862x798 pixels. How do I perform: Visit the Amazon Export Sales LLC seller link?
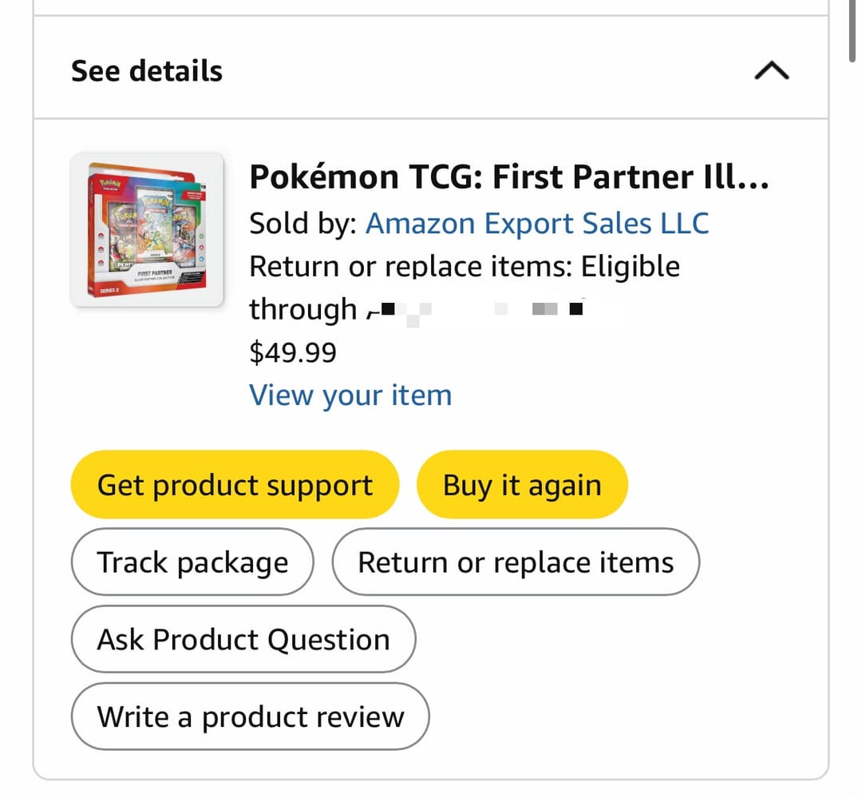(x=537, y=224)
